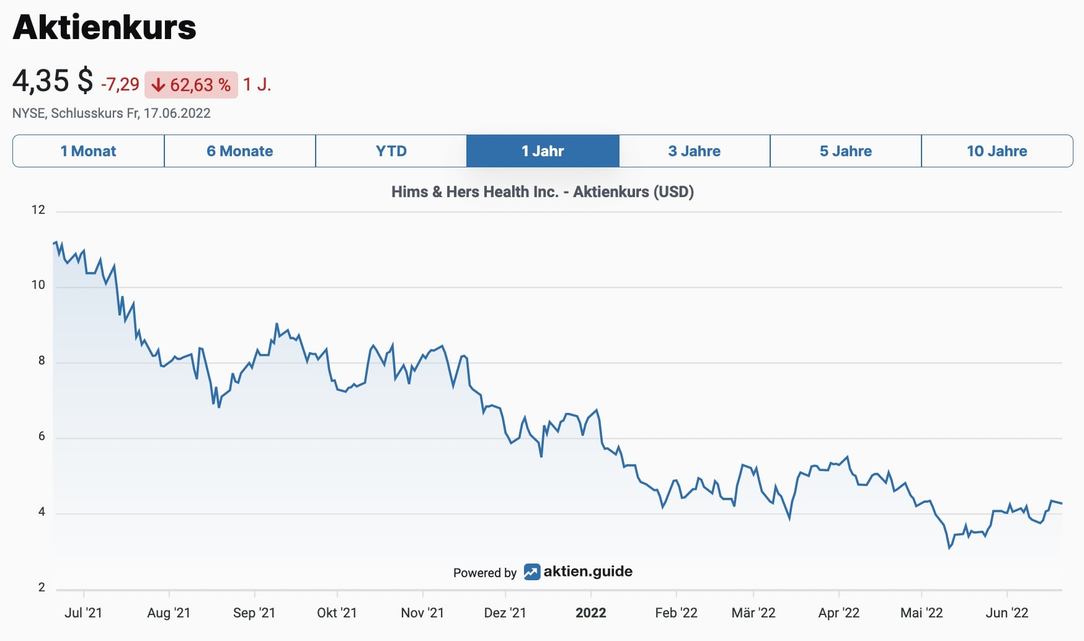Click the price line's Sep '21 peak near 9
1084x641 pixels.
pos(277,324)
